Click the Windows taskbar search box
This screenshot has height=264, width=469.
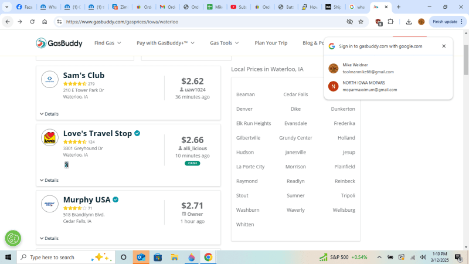click(x=59, y=257)
